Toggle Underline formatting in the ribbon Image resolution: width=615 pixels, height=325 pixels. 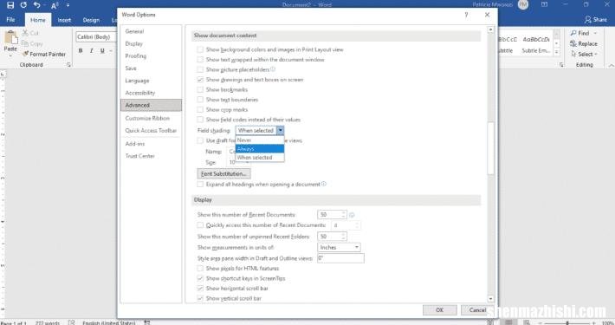102,50
